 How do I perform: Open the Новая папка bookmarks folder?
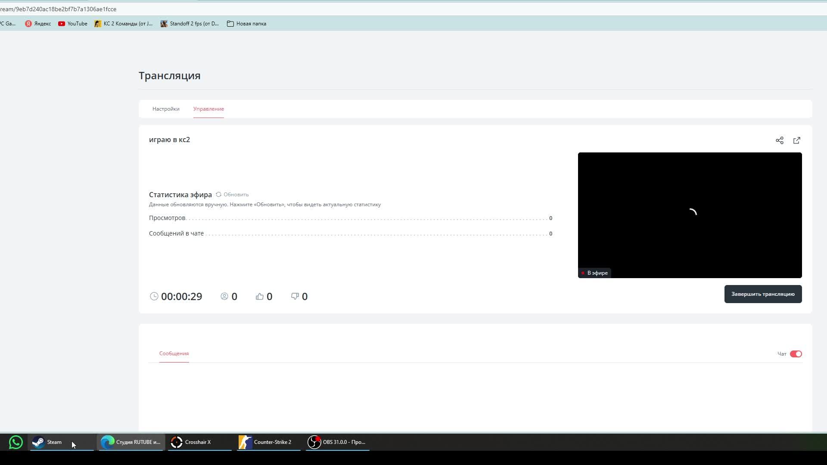246,24
